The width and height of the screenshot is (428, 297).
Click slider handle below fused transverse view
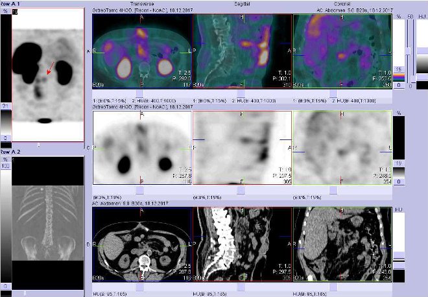pyautogui.click(x=142, y=94)
